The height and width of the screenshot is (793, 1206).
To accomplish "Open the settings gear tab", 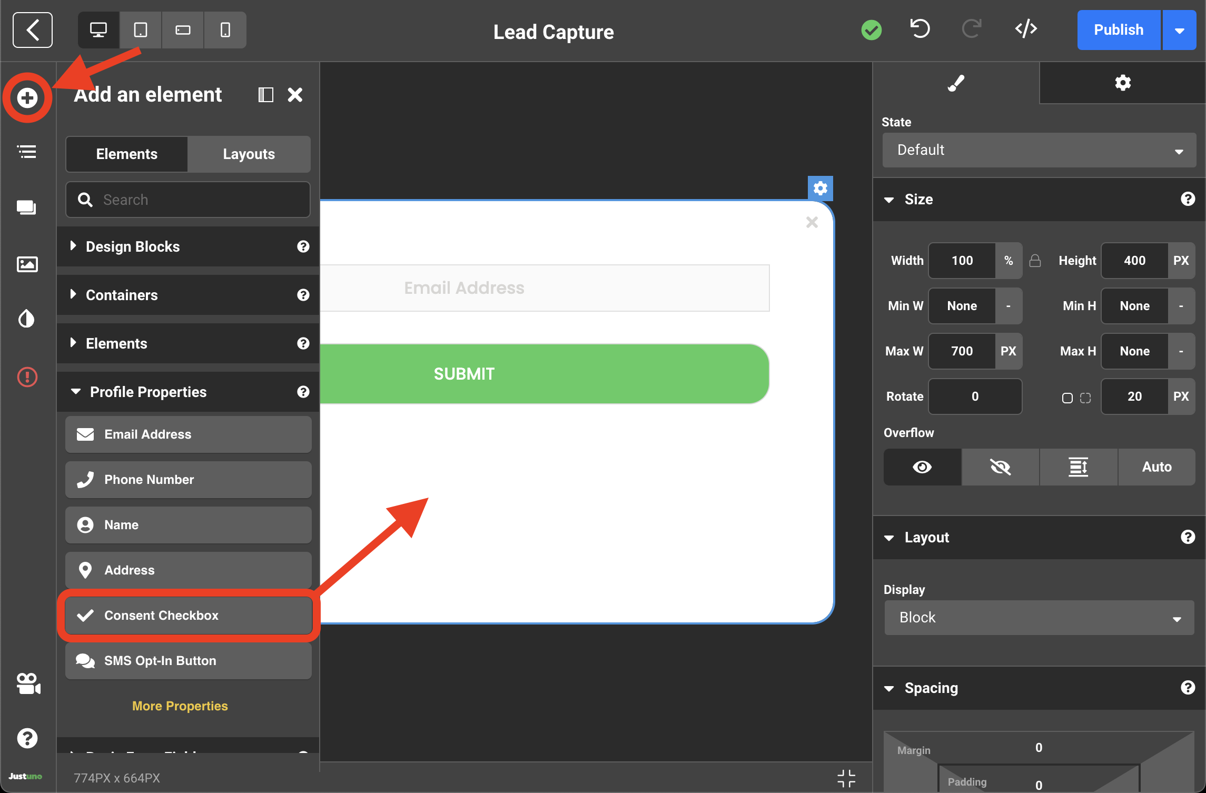I will [1122, 83].
